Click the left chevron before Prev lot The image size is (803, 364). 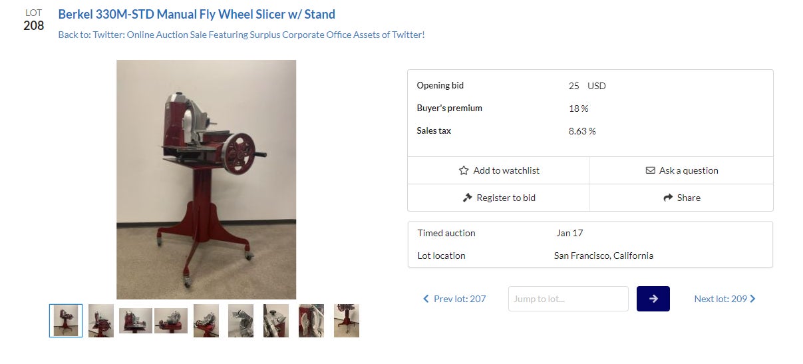tap(426, 299)
